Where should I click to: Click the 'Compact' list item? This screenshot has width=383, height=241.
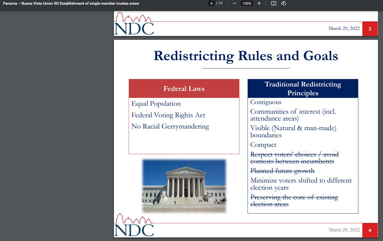[x=263, y=145]
